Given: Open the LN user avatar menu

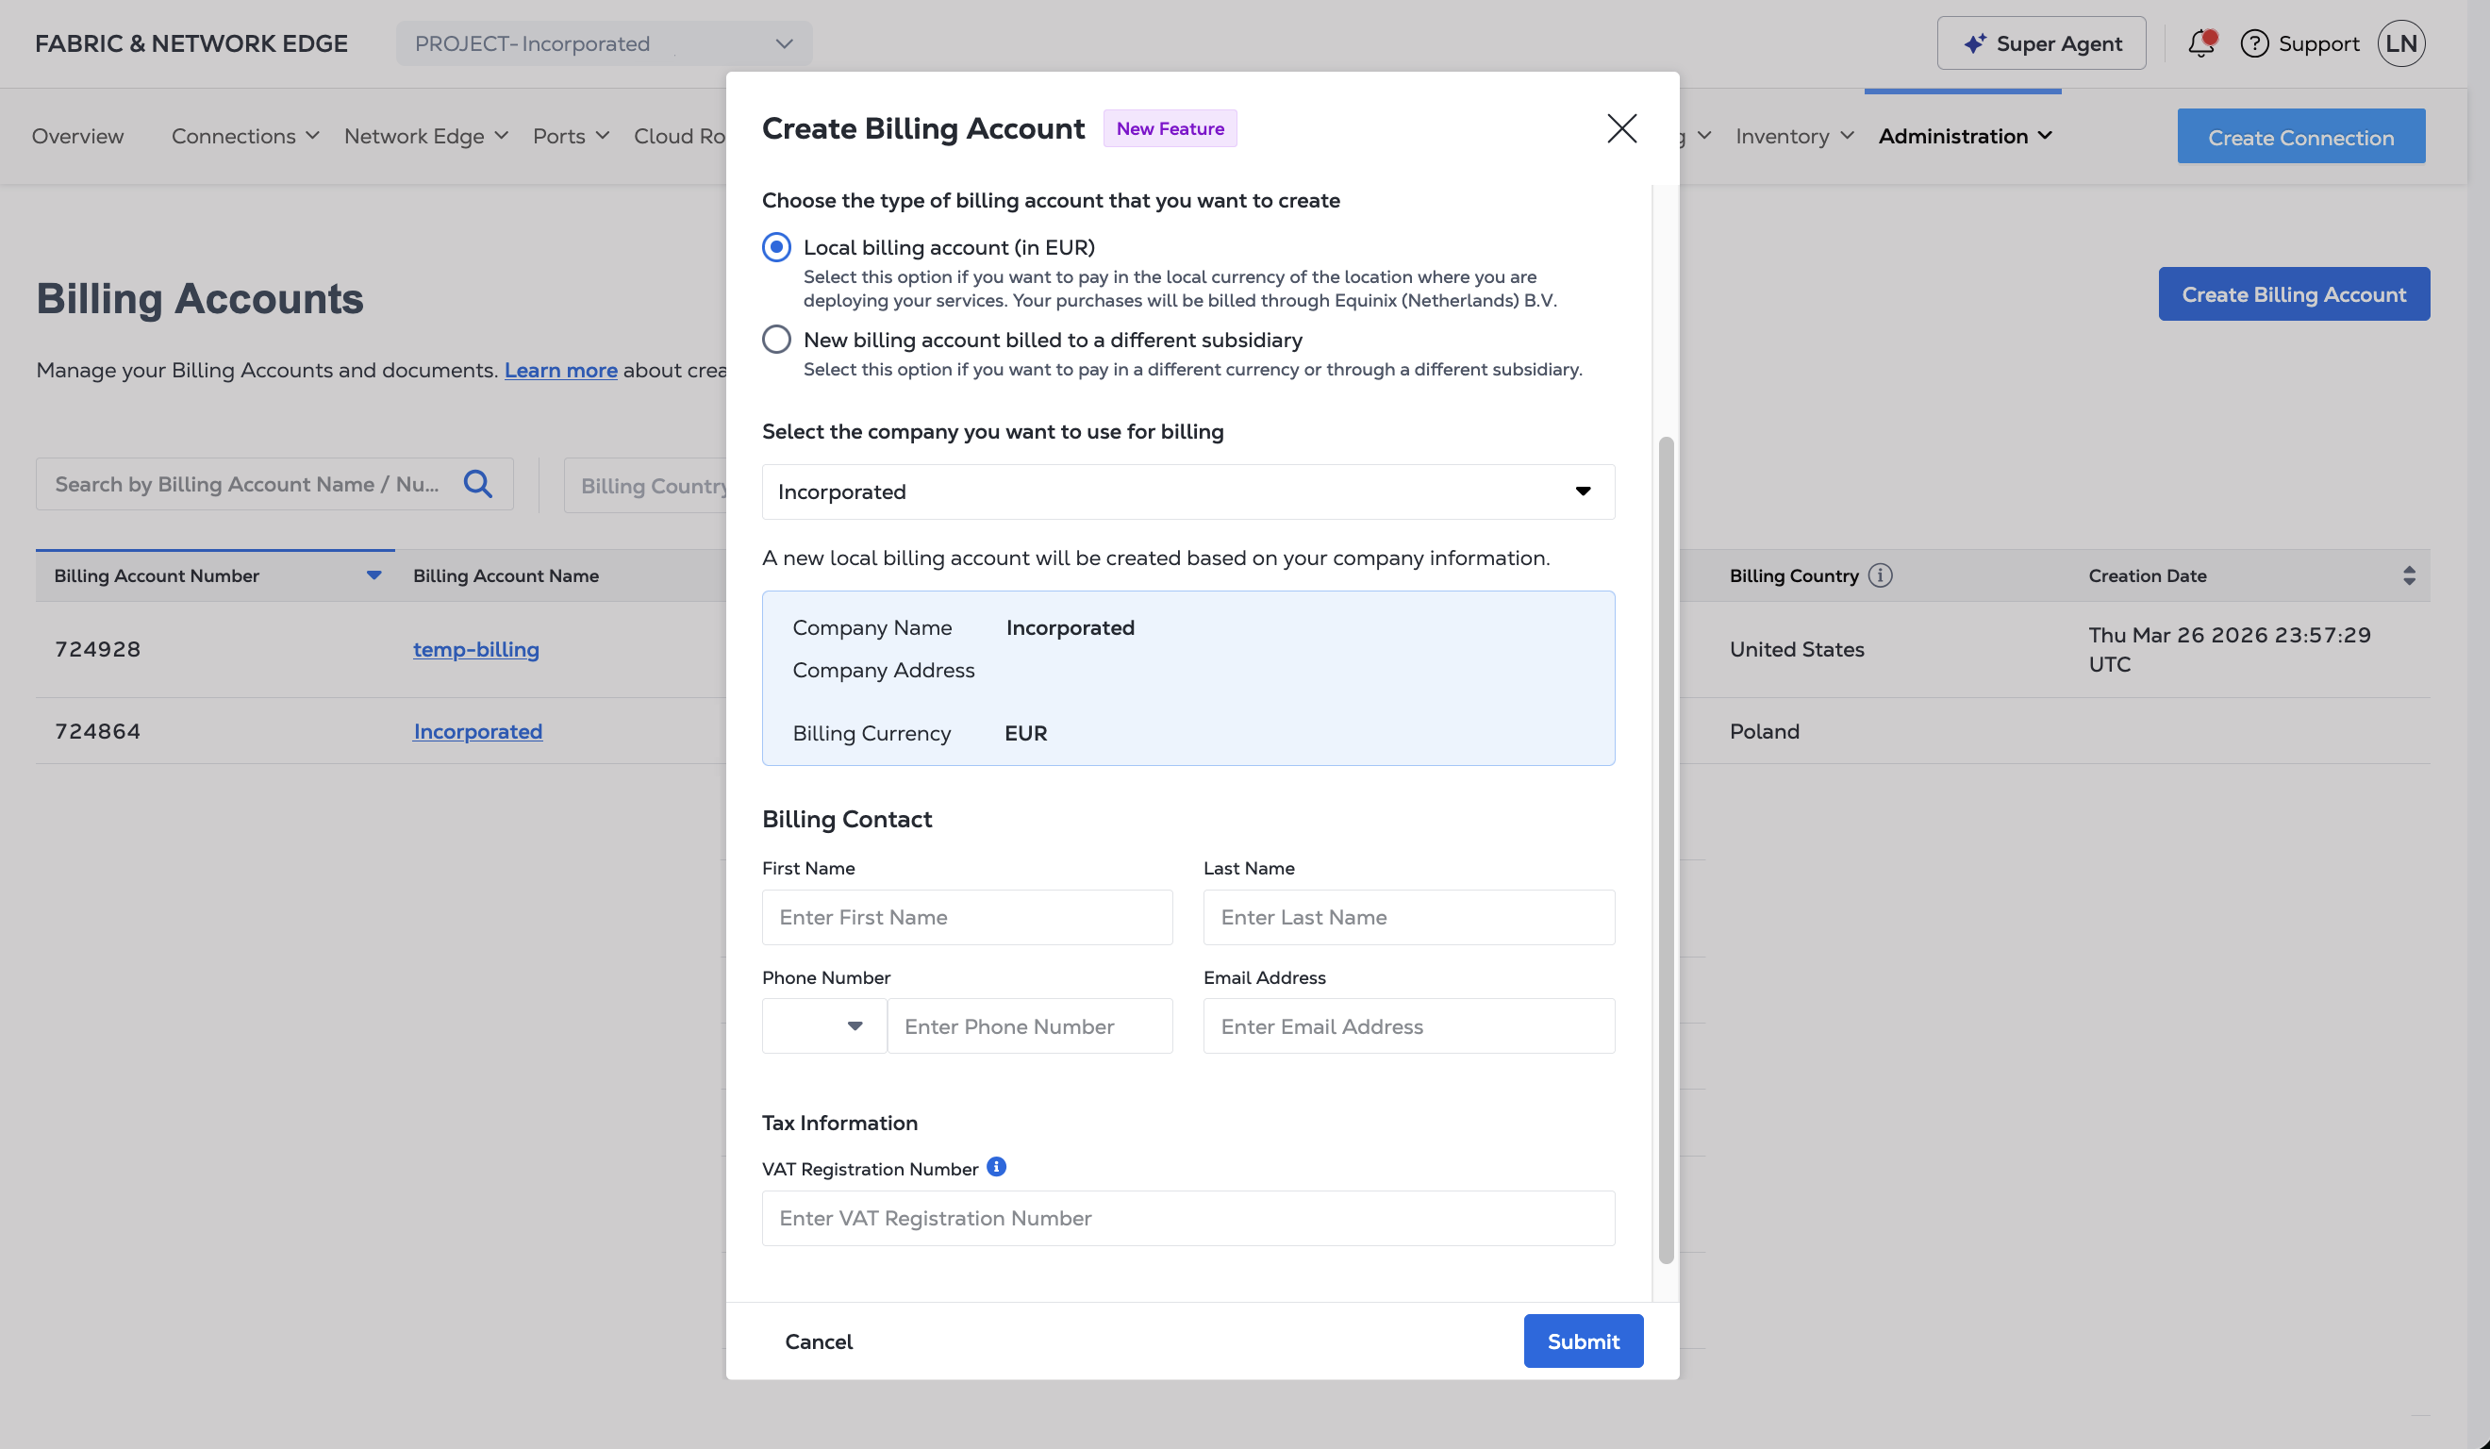Looking at the screenshot, I should tap(2400, 43).
